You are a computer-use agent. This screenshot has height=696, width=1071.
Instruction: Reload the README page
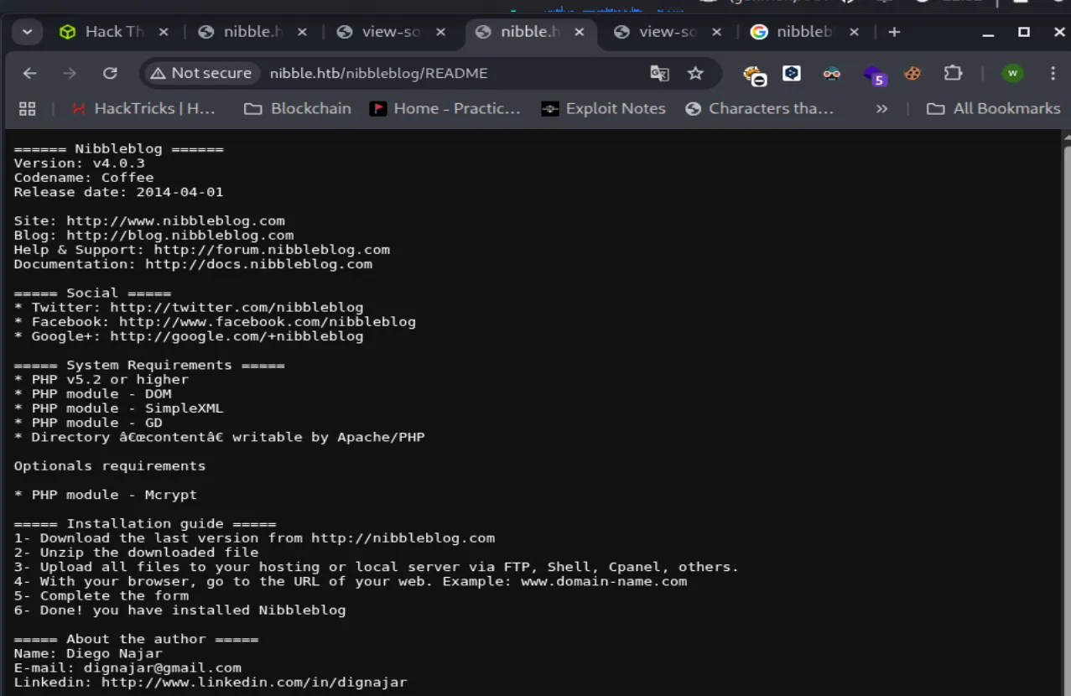110,74
